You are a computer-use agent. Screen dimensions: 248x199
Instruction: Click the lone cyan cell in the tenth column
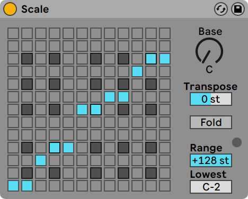(x=137, y=71)
